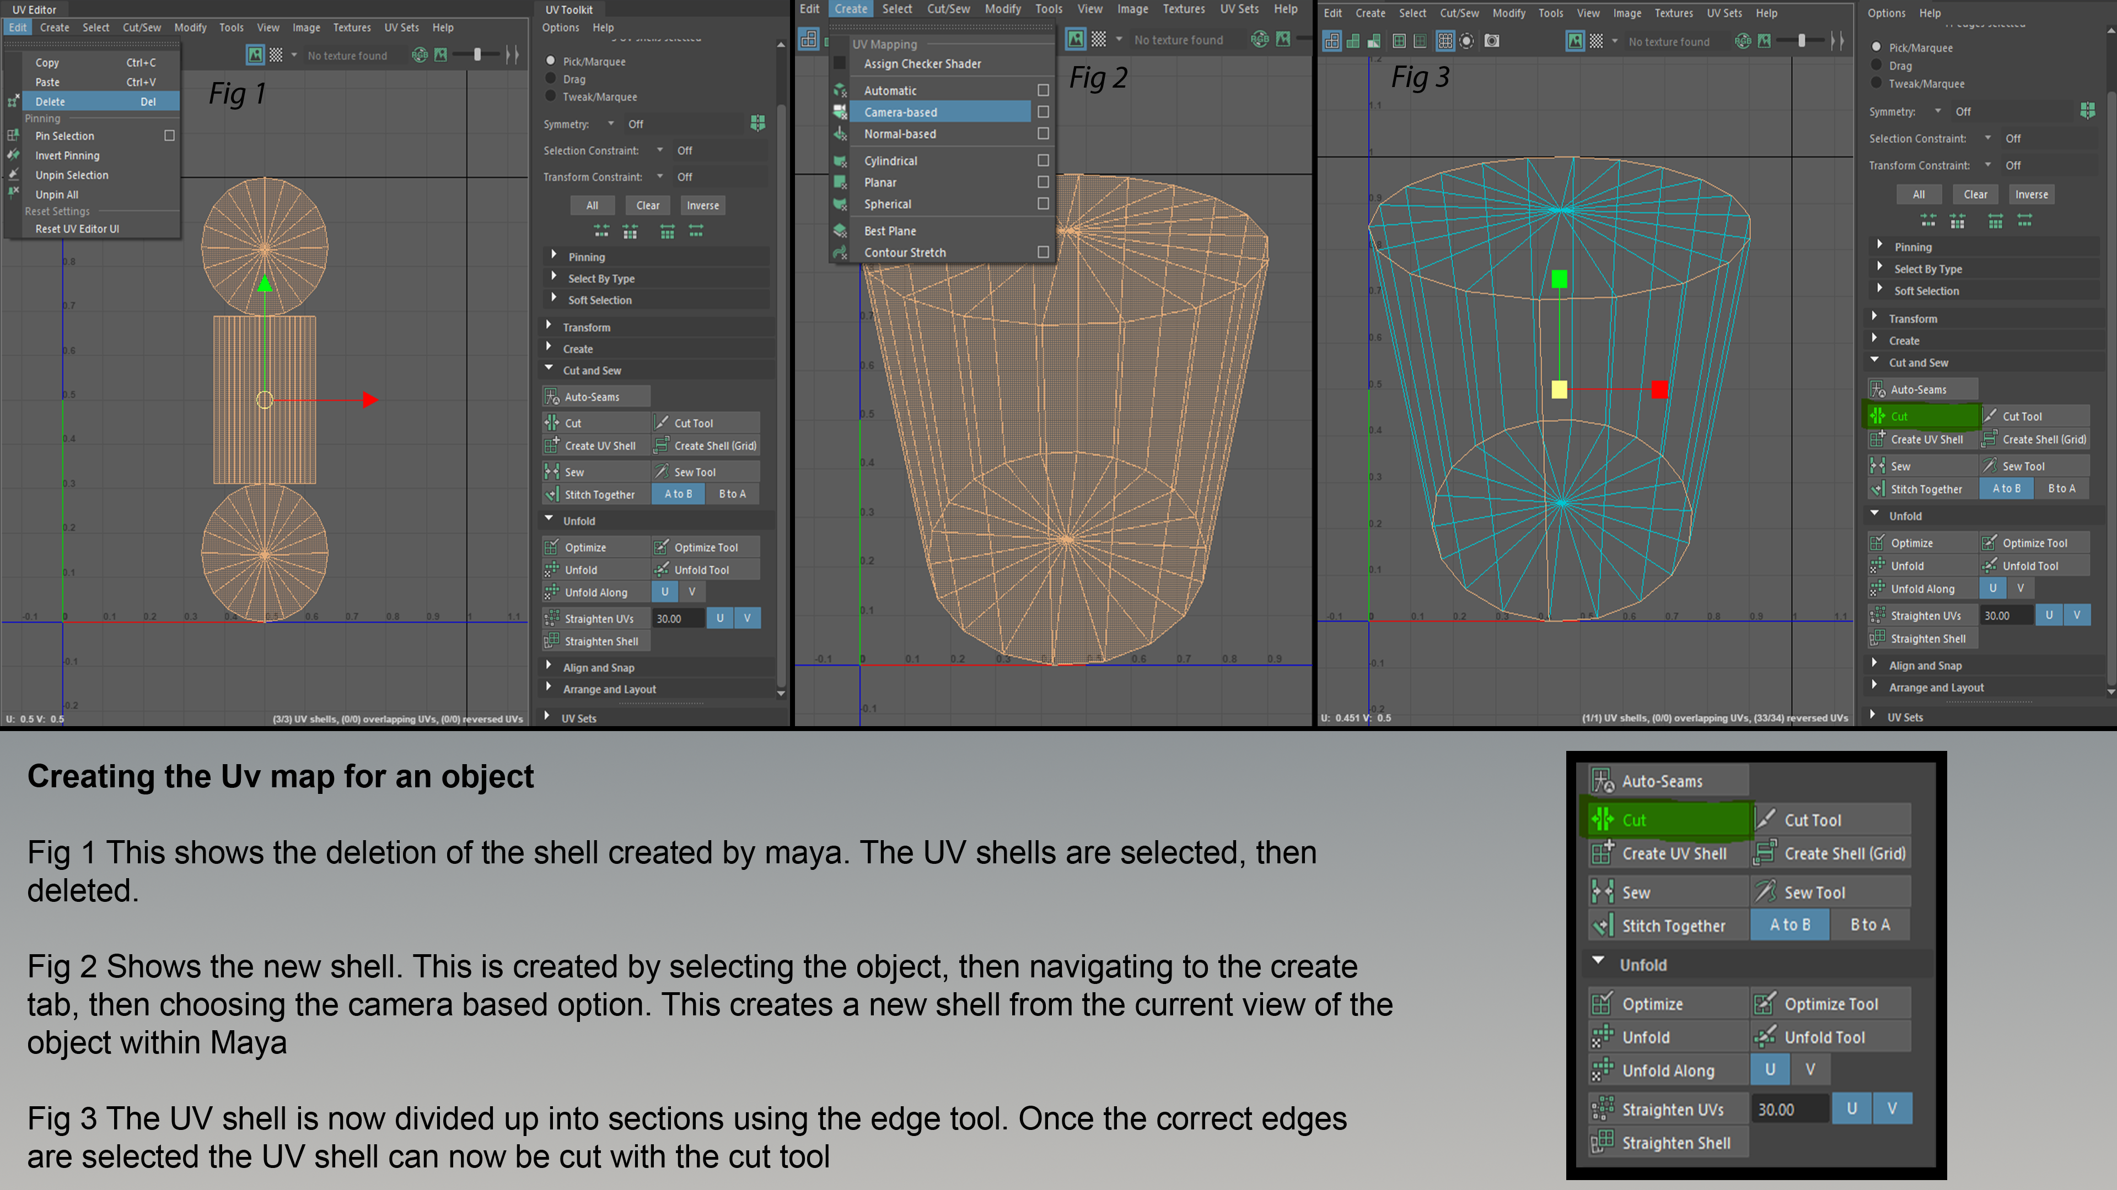Select the Drag radio button in Fig 1 toolkit
2117x1190 pixels.
551,79
